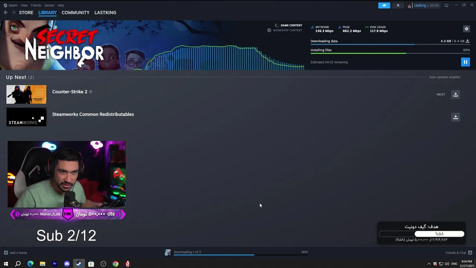Open the COMMUNITY tab
Image resolution: width=476 pixels, height=268 pixels.
pyautogui.click(x=75, y=12)
